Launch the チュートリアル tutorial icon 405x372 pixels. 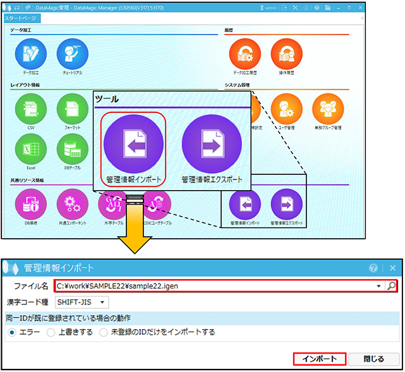pos(73,55)
